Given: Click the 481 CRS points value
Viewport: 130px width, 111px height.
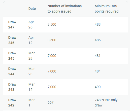Looking at the screenshot, I should [97, 56].
